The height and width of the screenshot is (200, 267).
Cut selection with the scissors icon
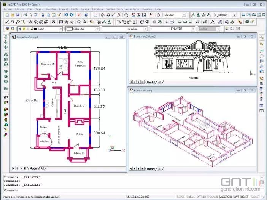43,15
